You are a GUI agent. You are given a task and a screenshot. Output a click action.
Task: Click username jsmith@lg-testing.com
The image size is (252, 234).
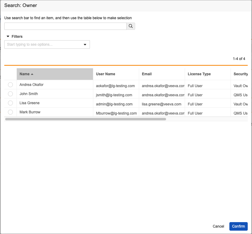[114, 95]
